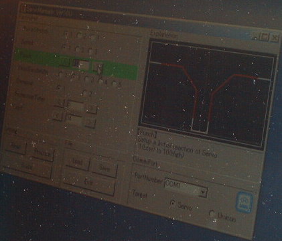
Task: Minimize the servo manager window
Action: point(255,35)
